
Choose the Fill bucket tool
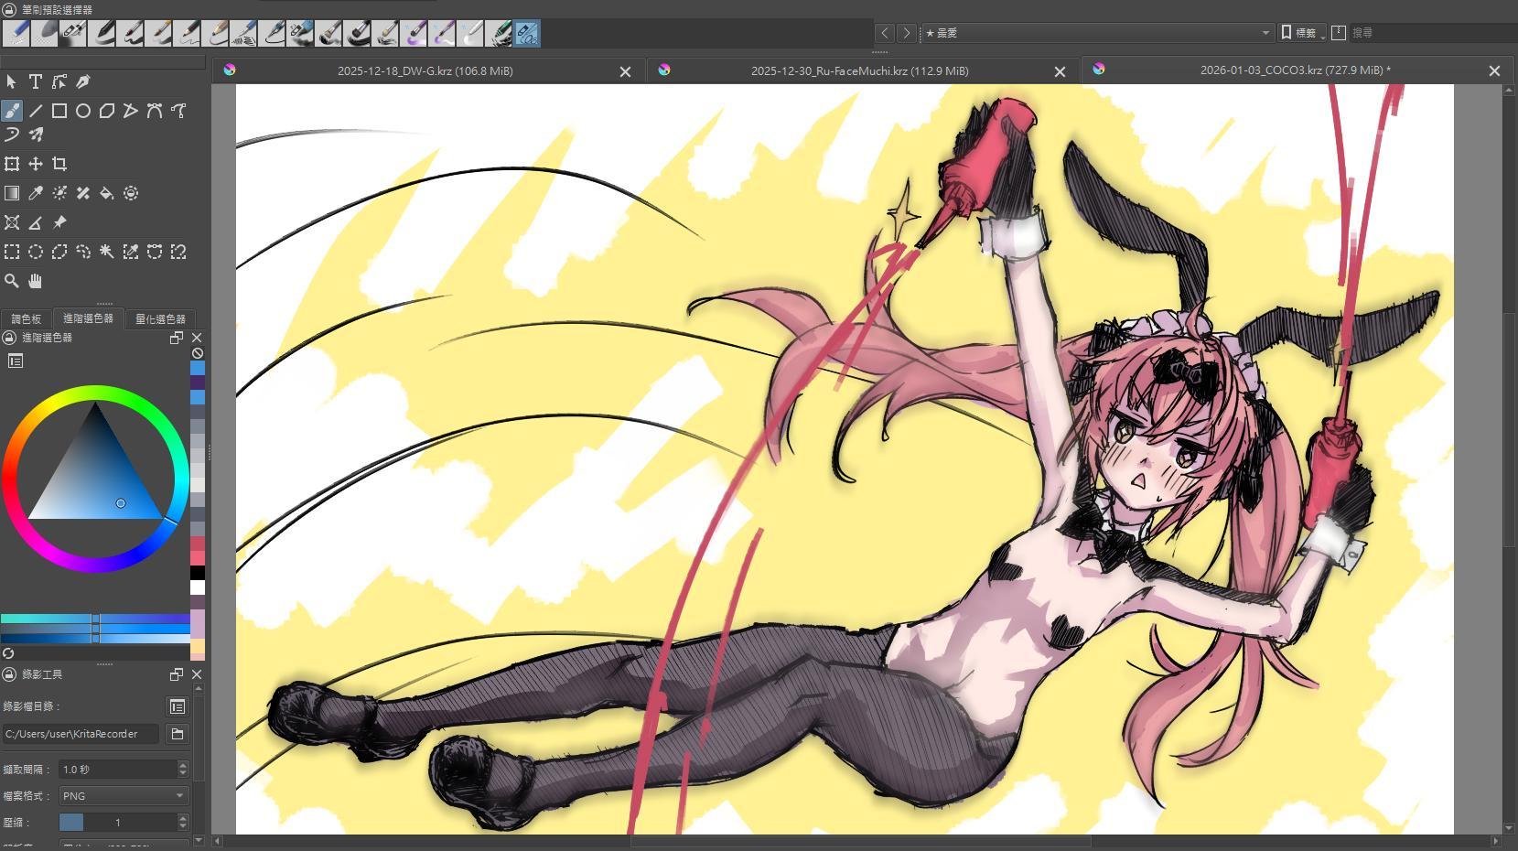[x=107, y=193]
